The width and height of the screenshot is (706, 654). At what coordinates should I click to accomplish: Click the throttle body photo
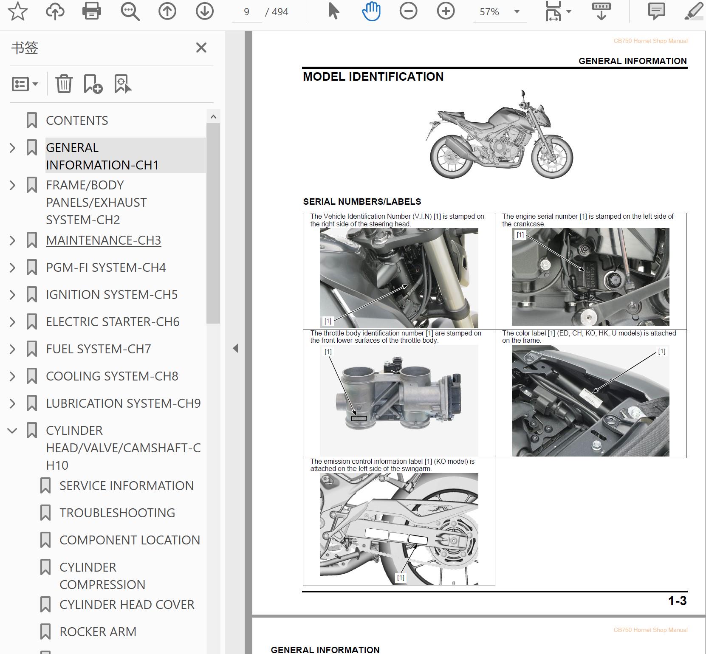click(x=399, y=400)
